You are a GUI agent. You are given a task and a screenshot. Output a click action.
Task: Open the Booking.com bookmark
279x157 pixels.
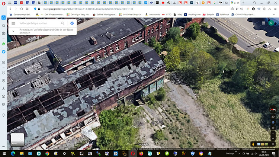tap(192, 15)
